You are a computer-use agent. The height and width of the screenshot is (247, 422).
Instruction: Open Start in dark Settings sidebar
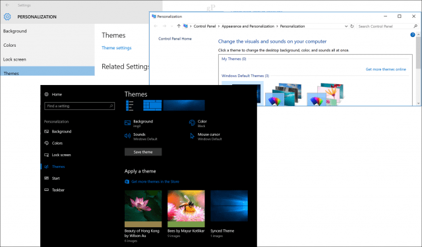[52, 178]
